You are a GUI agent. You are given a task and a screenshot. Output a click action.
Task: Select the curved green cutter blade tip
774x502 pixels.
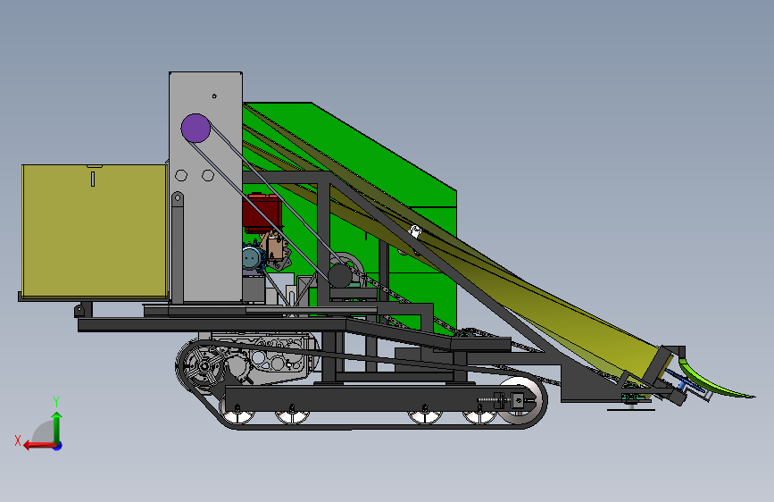[716, 381]
